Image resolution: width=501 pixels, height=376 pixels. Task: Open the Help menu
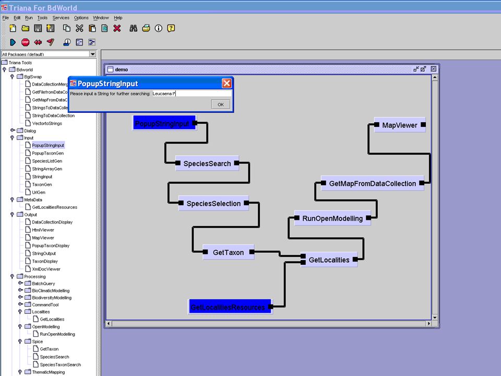pyautogui.click(x=118, y=18)
